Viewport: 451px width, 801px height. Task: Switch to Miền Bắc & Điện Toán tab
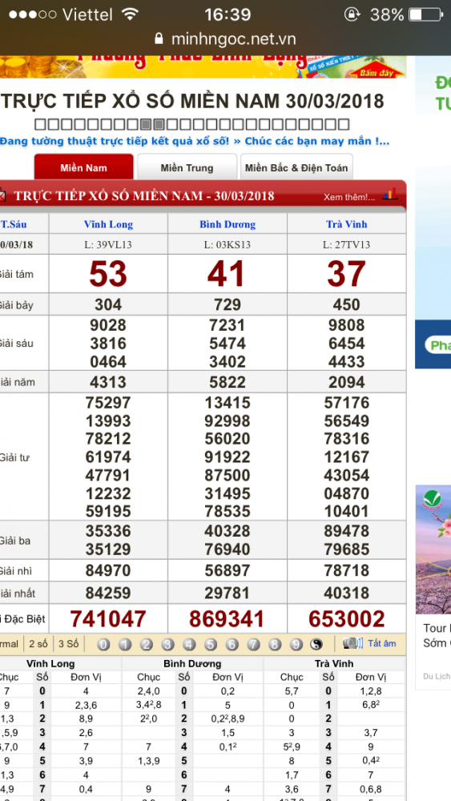[296, 167]
